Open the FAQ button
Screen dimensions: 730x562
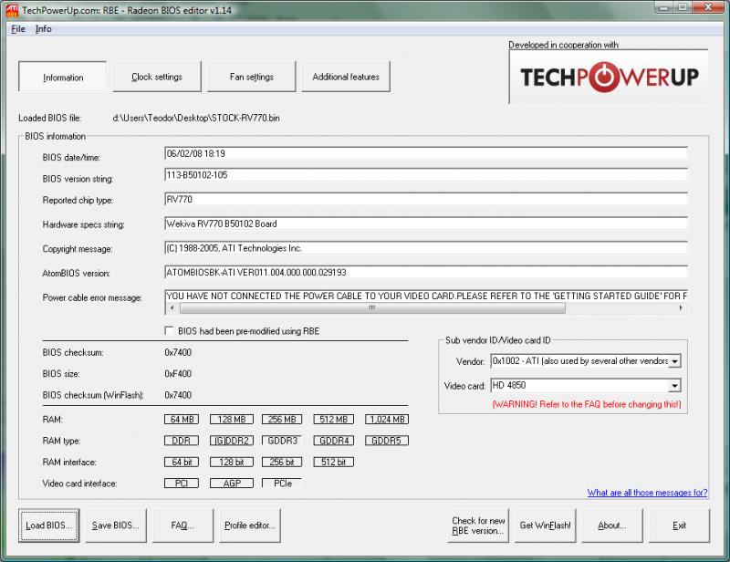(182, 526)
